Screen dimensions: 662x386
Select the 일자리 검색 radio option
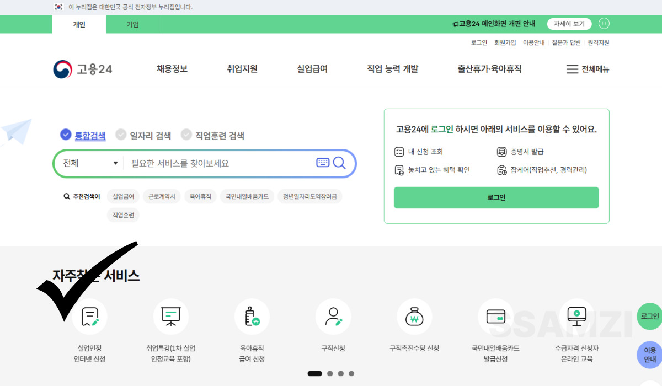(143, 135)
